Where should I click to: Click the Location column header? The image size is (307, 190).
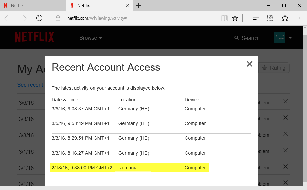pyautogui.click(x=127, y=100)
